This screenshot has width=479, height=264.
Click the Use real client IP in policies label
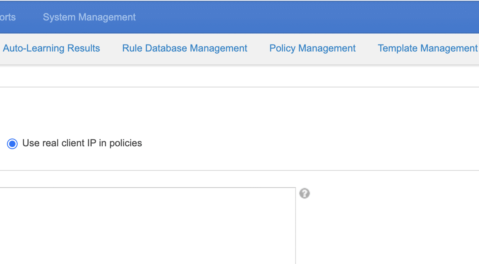(x=82, y=143)
